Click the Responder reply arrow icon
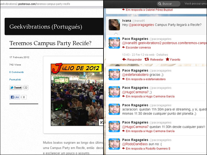The height and width of the screenshot is (155, 207). (124, 59)
